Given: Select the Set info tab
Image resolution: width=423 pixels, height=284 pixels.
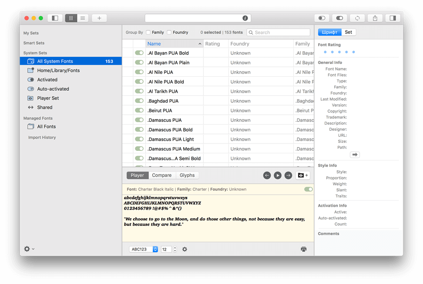Looking at the screenshot, I should point(349,32).
